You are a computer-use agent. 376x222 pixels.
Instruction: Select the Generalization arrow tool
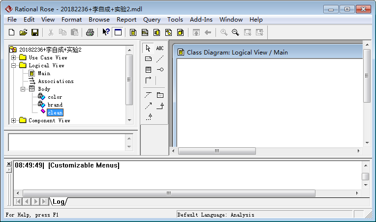[x=160, y=106]
